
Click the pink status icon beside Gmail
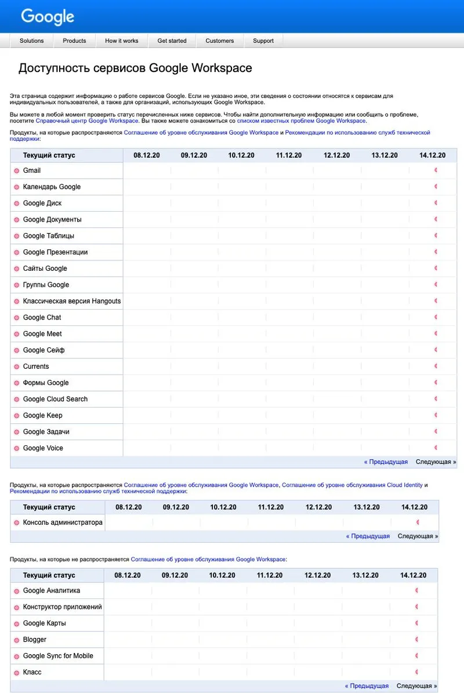click(16, 171)
